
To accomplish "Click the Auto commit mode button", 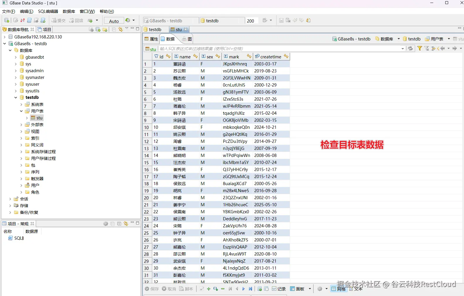I will click(114, 21).
